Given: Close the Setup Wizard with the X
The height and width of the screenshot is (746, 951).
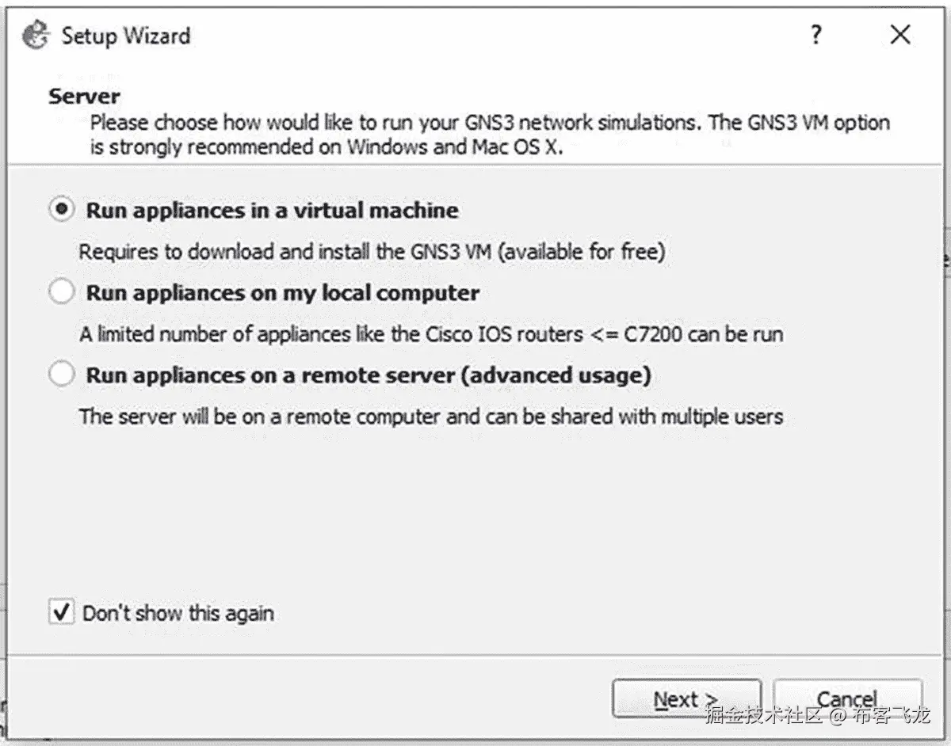Looking at the screenshot, I should (x=900, y=35).
